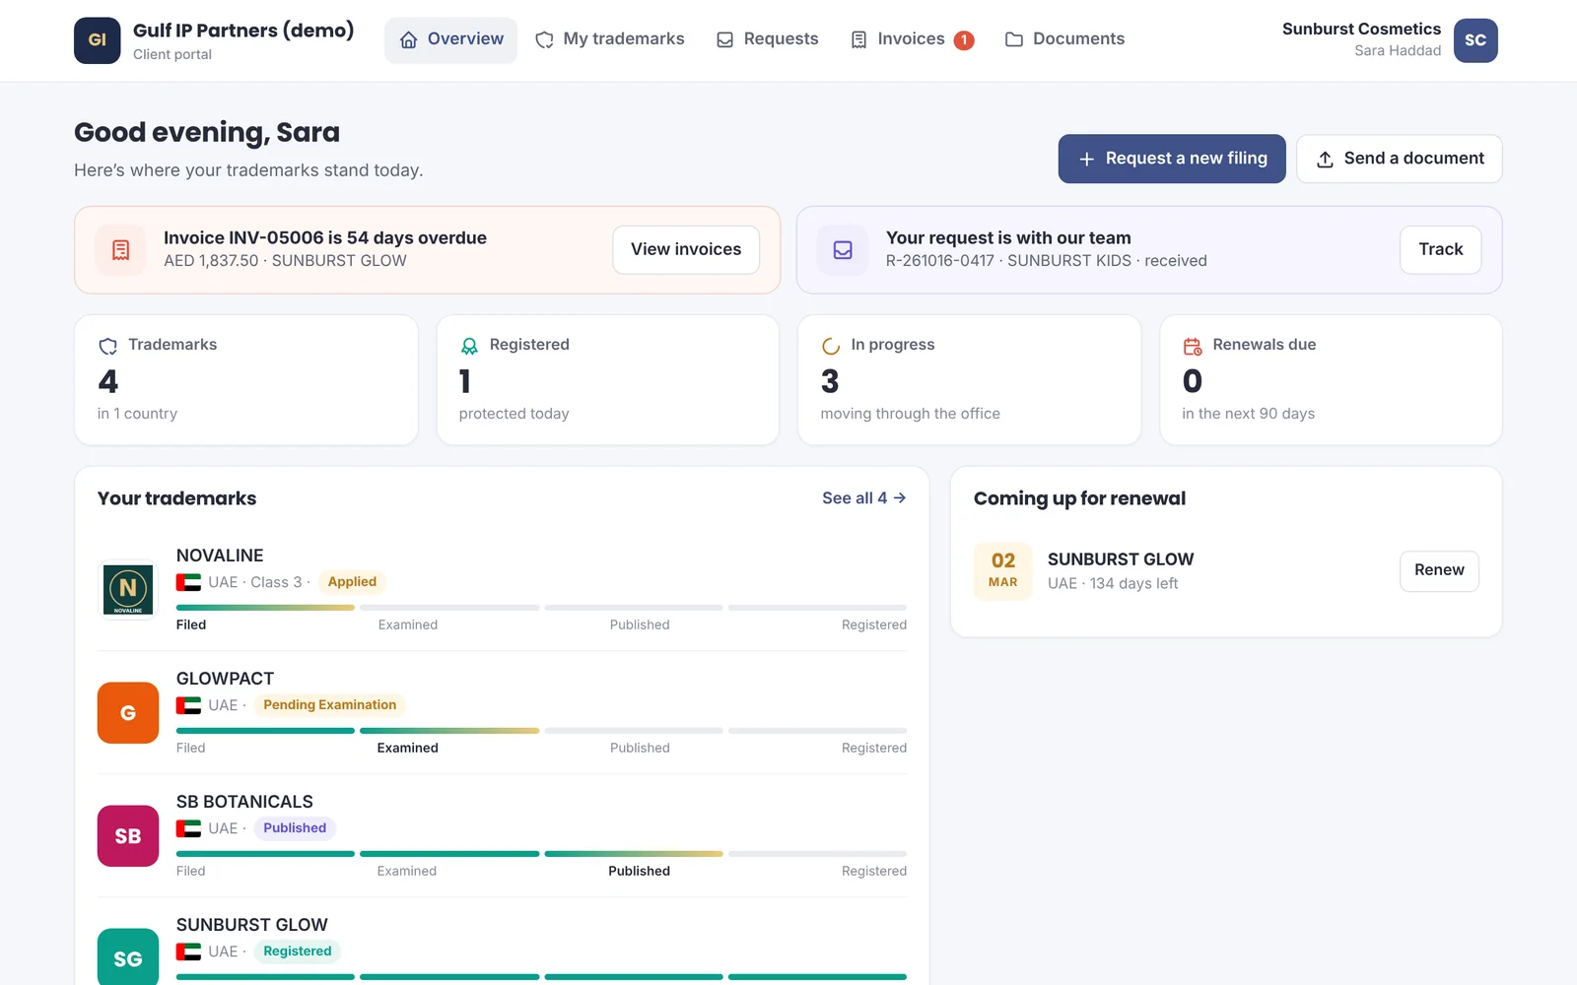The image size is (1577, 985).
Task: Click GLOWPACT Examined progress bar segment
Action: pyautogui.click(x=449, y=731)
